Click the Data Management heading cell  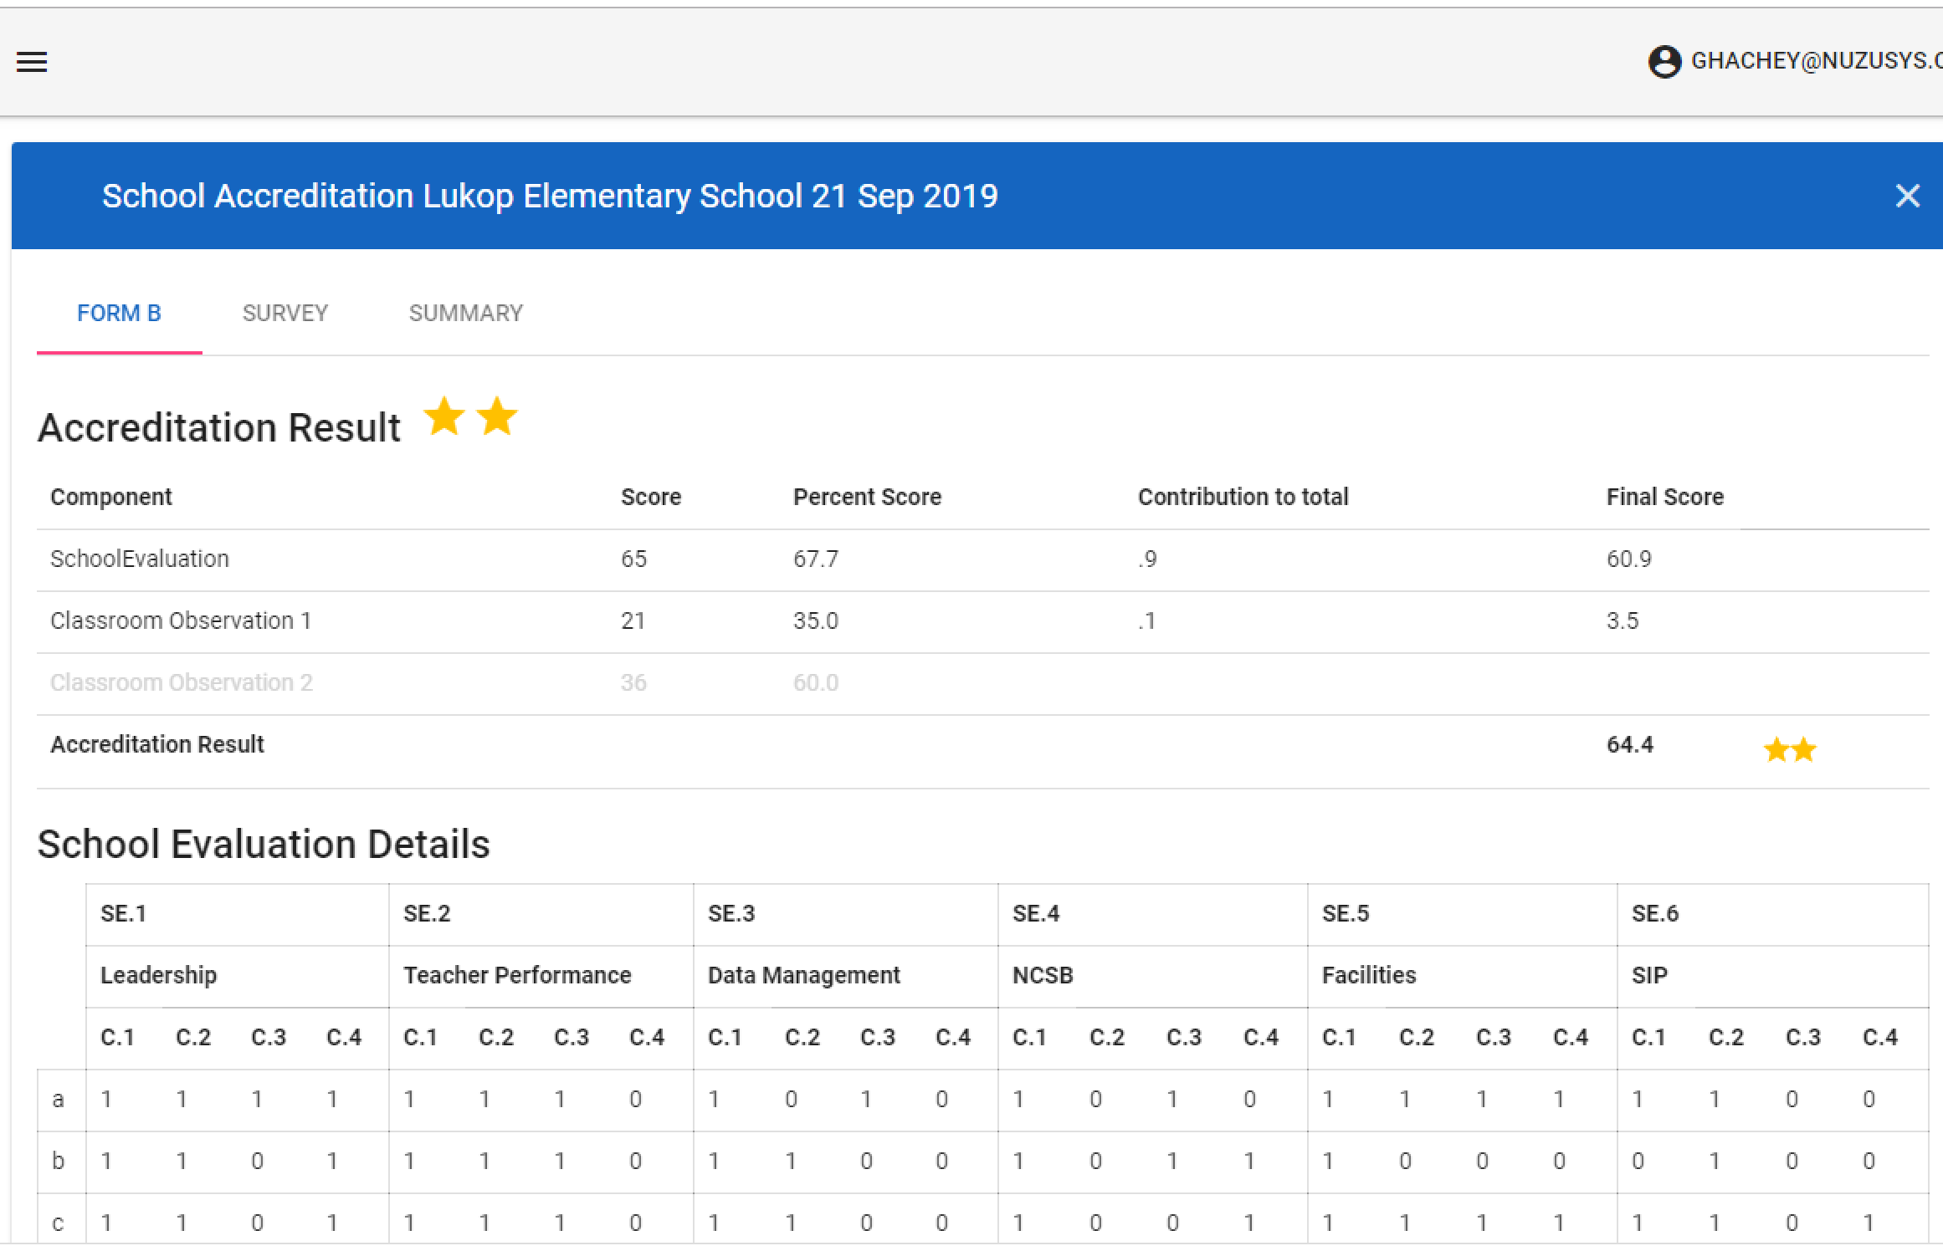[803, 975]
